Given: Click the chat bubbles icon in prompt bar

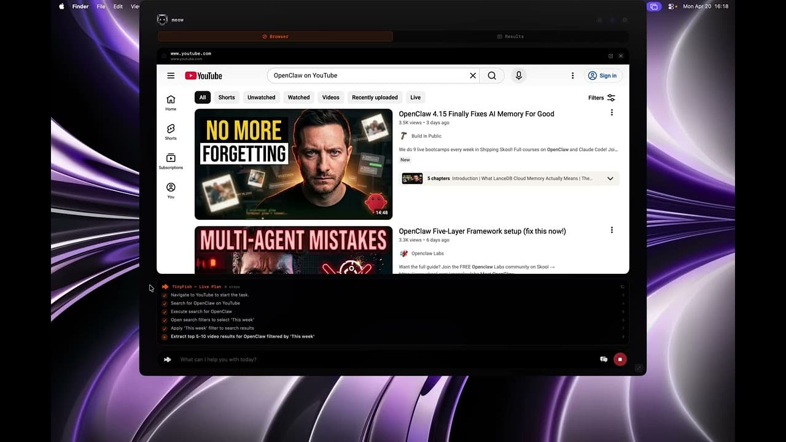Looking at the screenshot, I should pos(604,359).
